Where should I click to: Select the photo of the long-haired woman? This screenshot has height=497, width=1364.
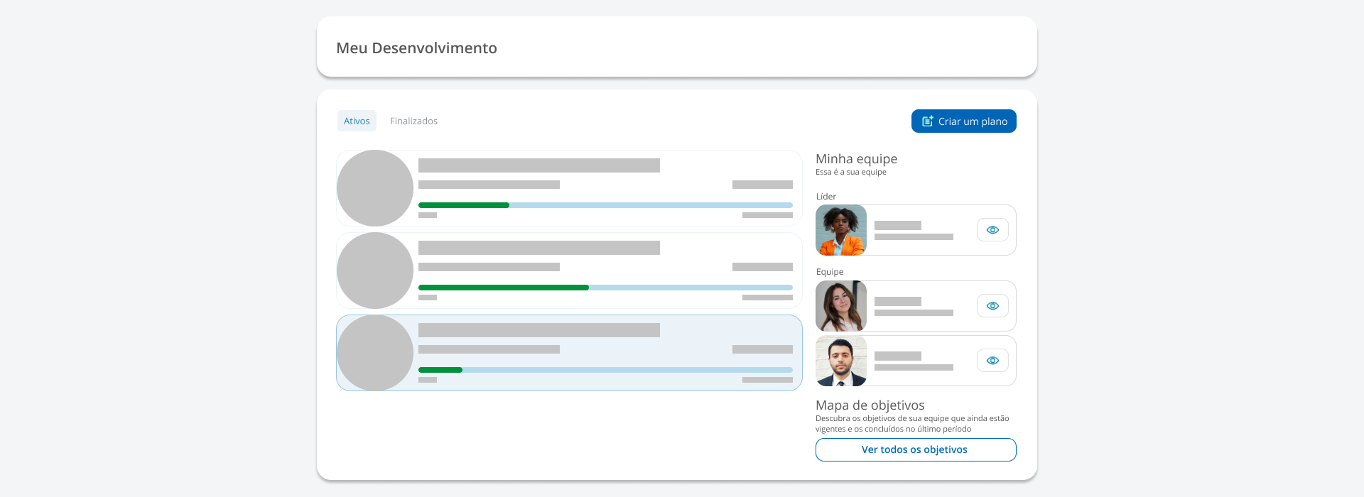[841, 306]
